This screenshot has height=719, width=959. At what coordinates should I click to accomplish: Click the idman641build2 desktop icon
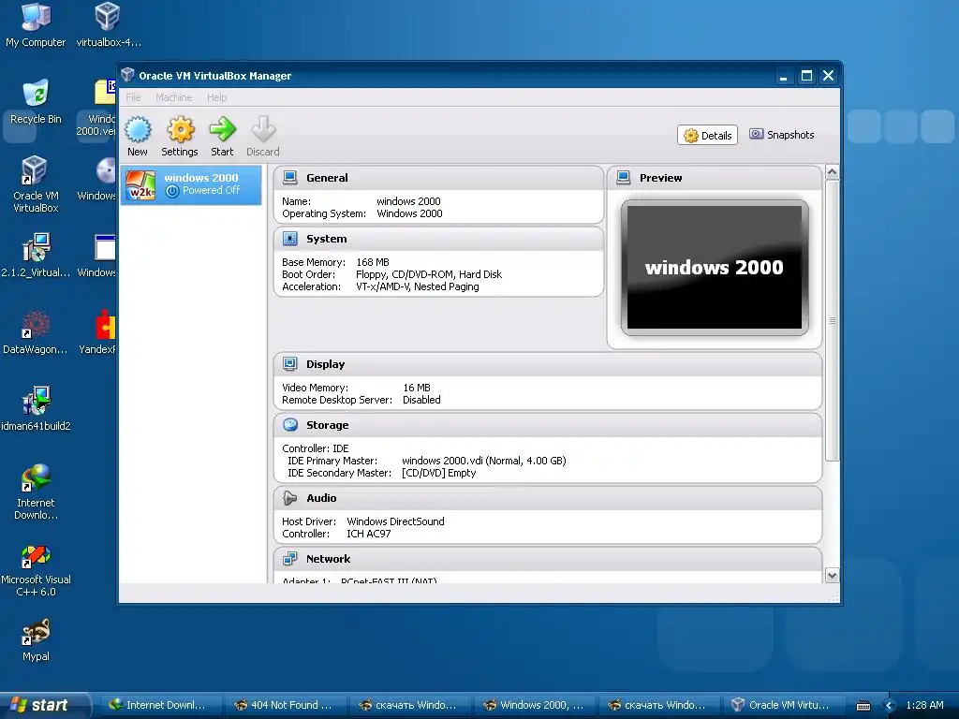click(x=36, y=409)
